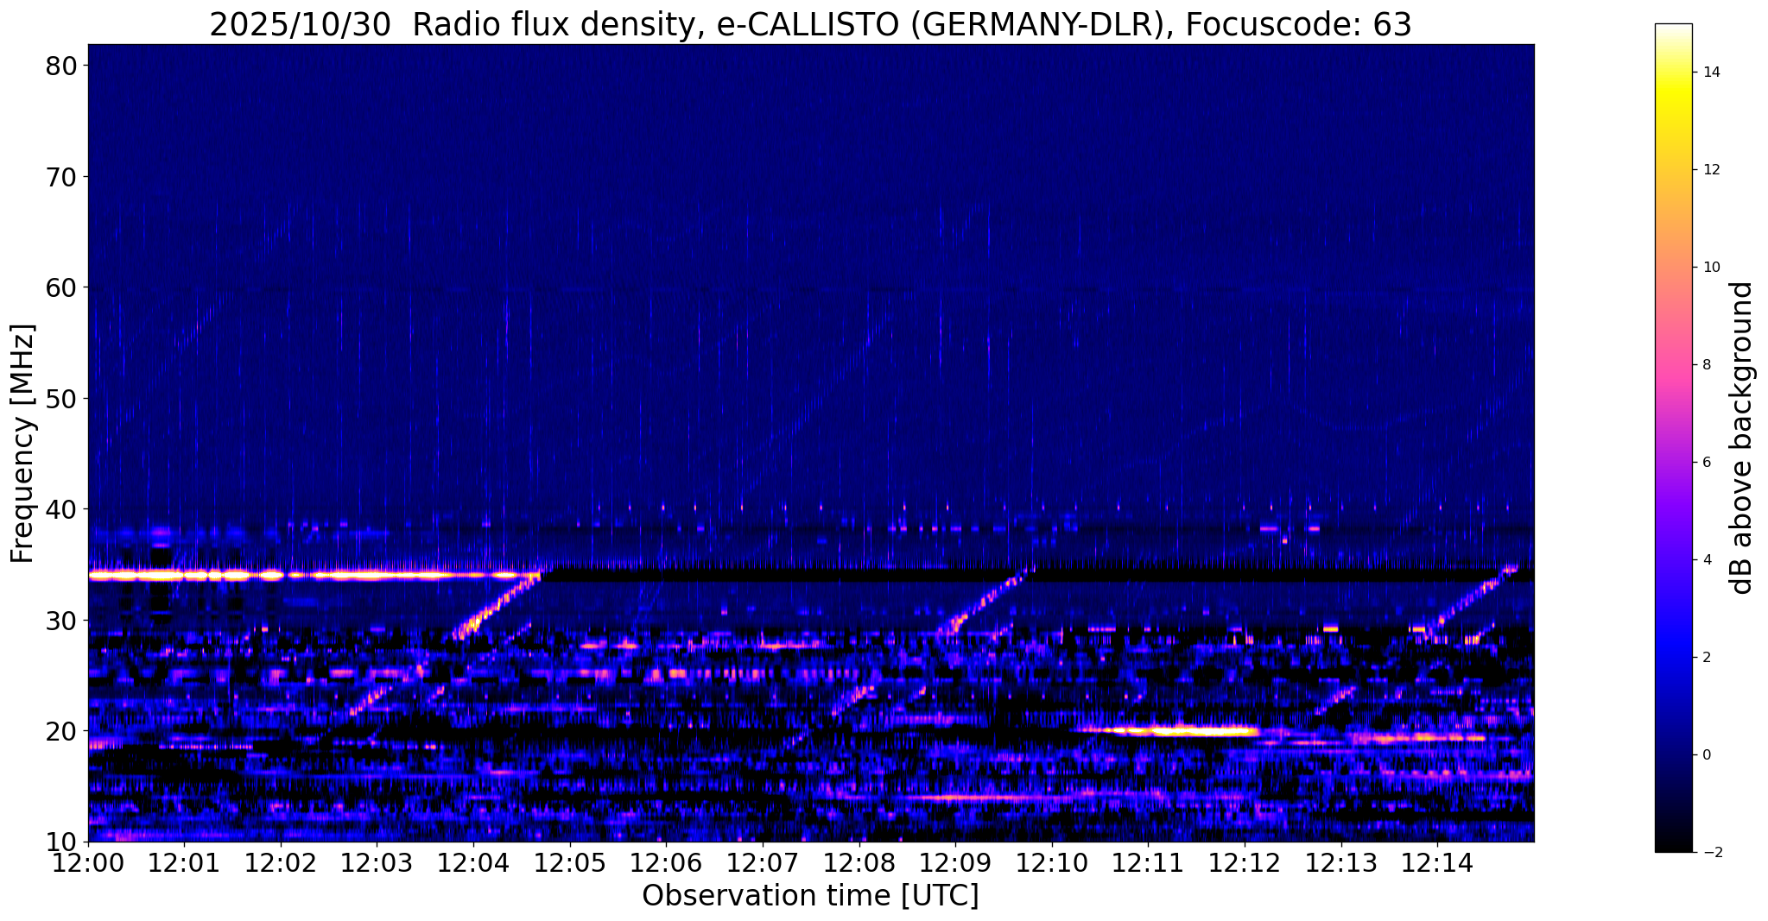Image resolution: width=1768 pixels, height=921 pixels.
Task: Click the colorbar tick label 8
Action: coord(1707,365)
